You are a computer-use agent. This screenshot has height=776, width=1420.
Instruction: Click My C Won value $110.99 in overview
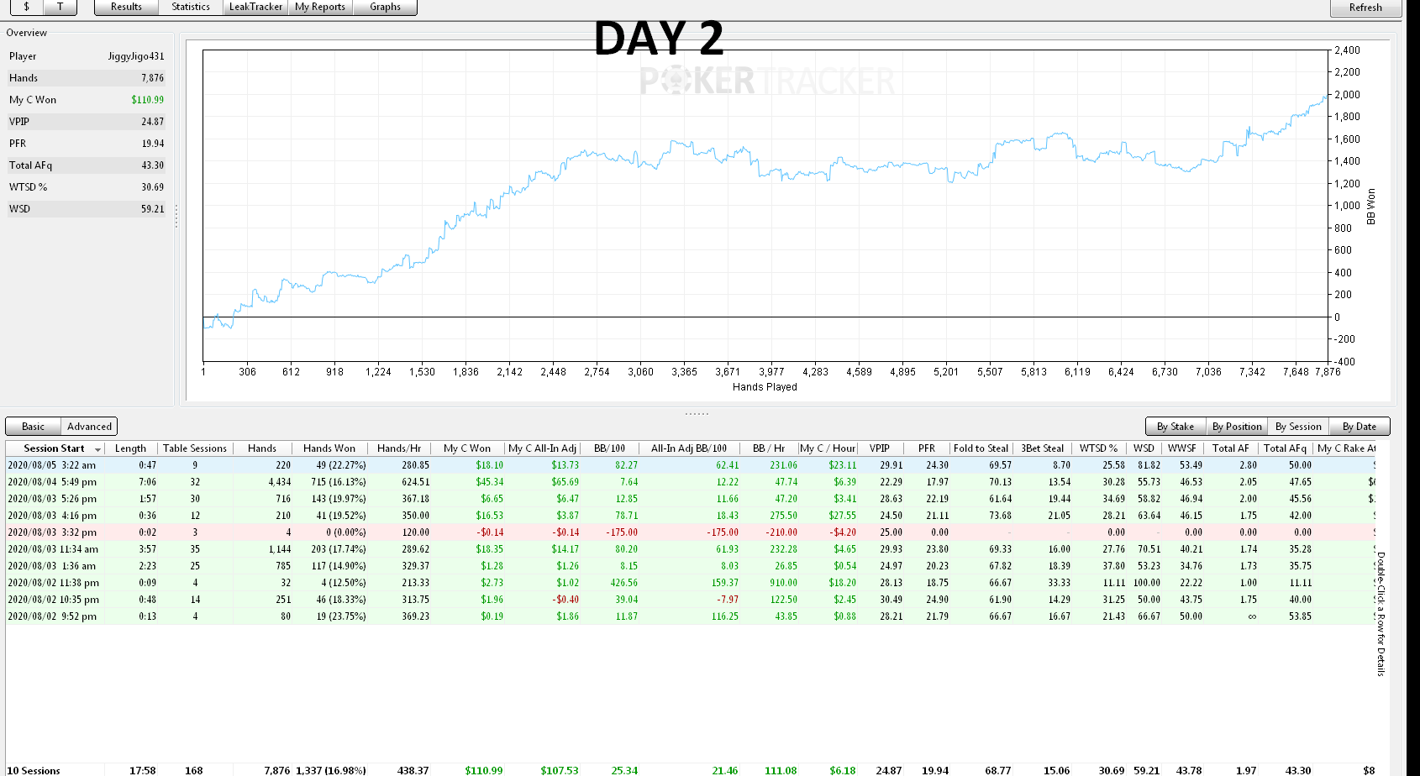point(147,100)
